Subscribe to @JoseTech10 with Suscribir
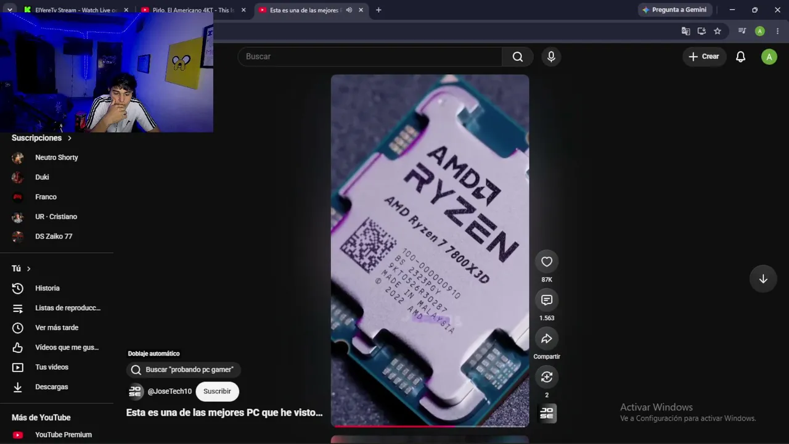This screenshot has height=444, width=789. (x=217, y=391)
